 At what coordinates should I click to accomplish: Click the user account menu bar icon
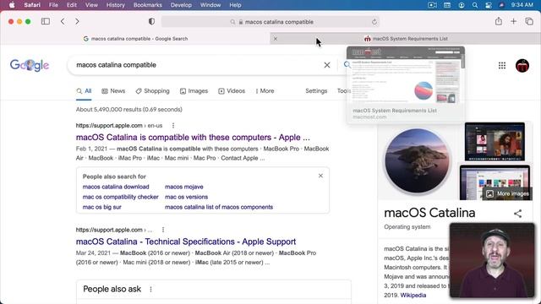click(462, 5)
